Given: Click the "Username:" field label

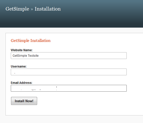Looking at the screenshot, I should click(19, 67).
